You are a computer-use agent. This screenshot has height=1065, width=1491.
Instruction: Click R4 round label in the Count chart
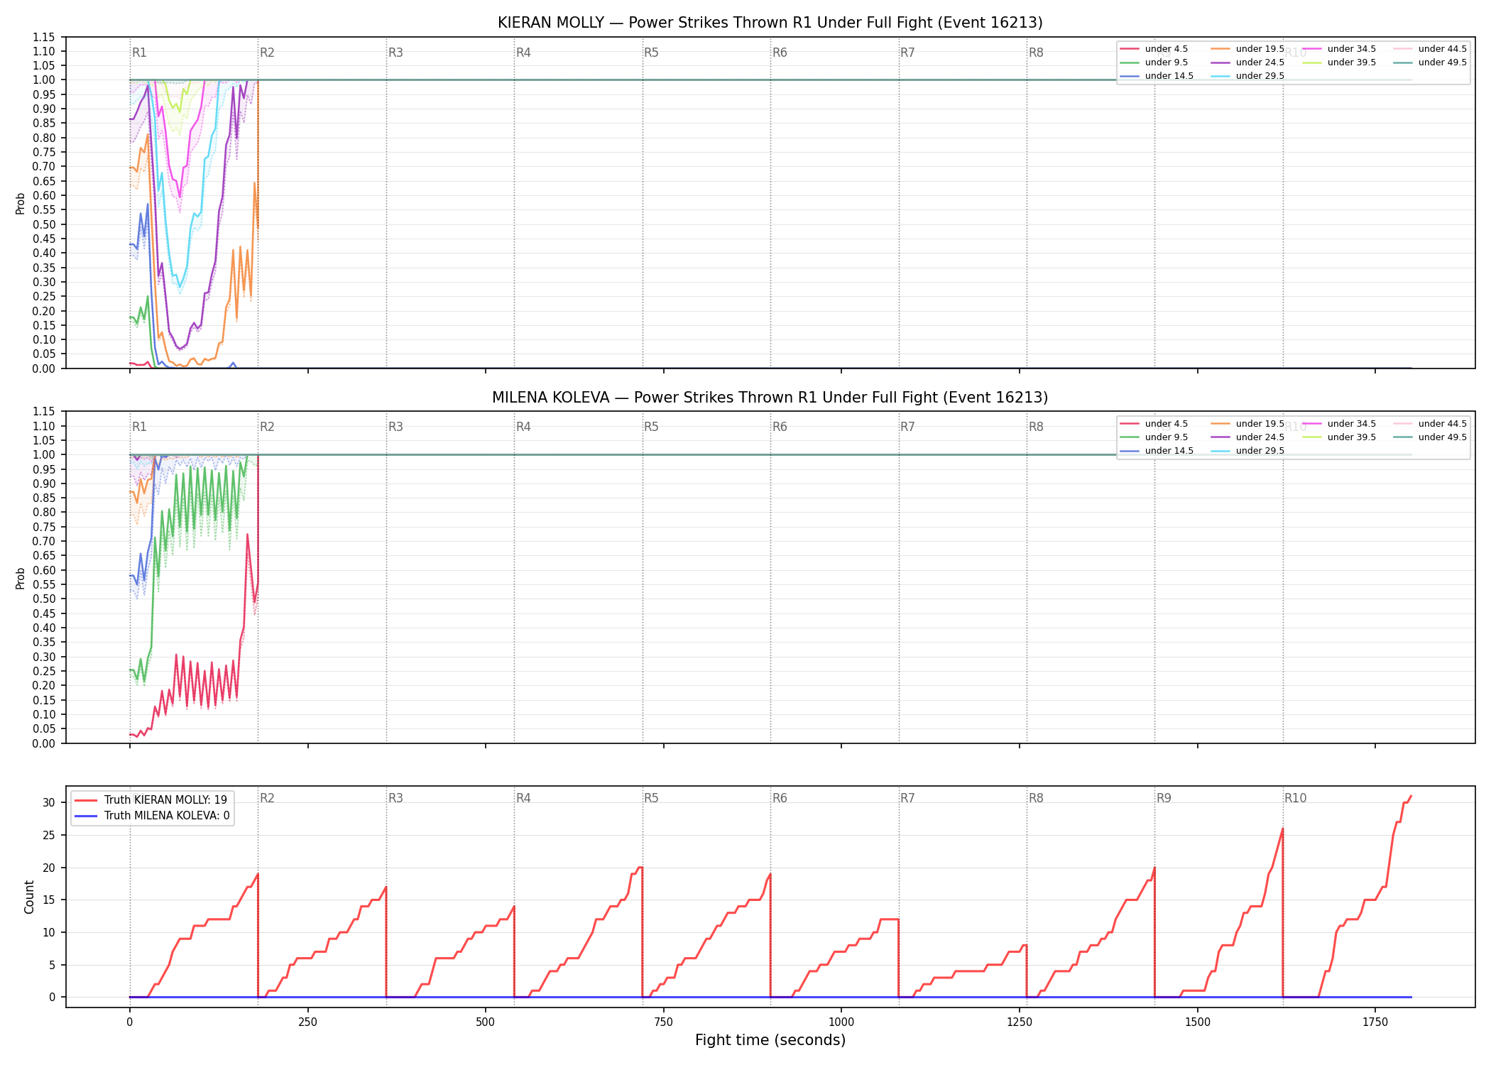523,798
